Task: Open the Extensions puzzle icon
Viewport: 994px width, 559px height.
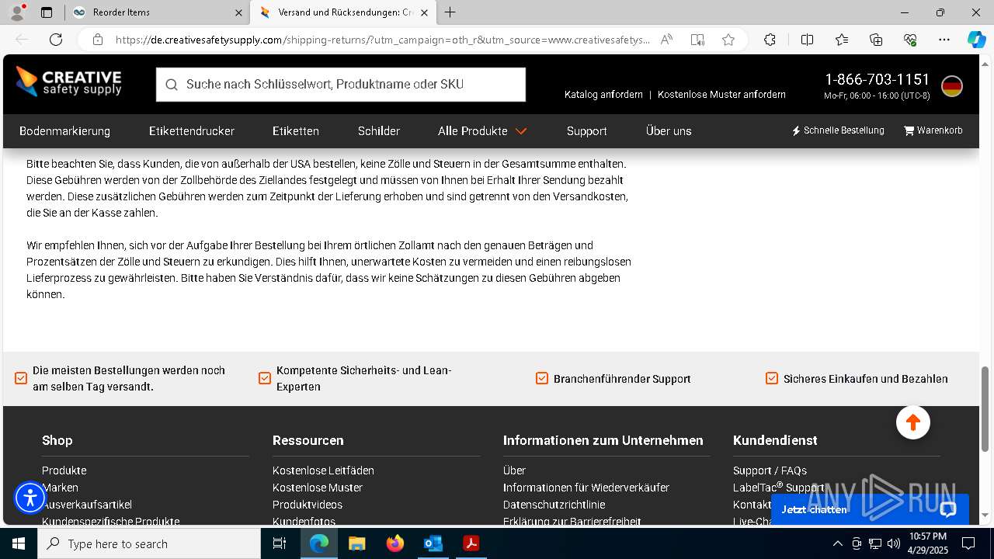Action: click(x=770, y=40)
